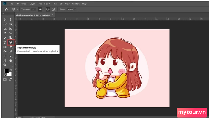
Task: Select the Red Eye tool
Action: 11,33
